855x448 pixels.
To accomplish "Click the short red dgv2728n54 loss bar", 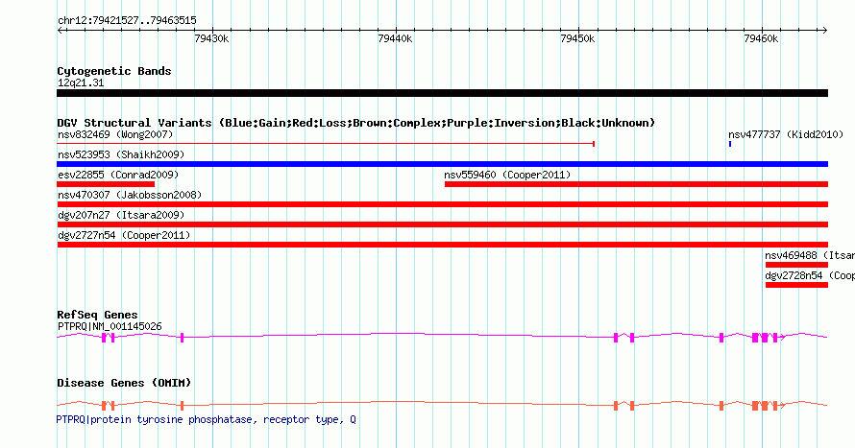I will 796,285.
